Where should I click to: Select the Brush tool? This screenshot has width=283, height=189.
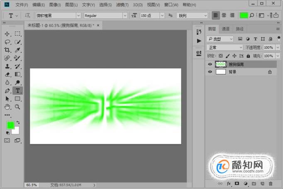pyautogui.click(x=17, y=58)
